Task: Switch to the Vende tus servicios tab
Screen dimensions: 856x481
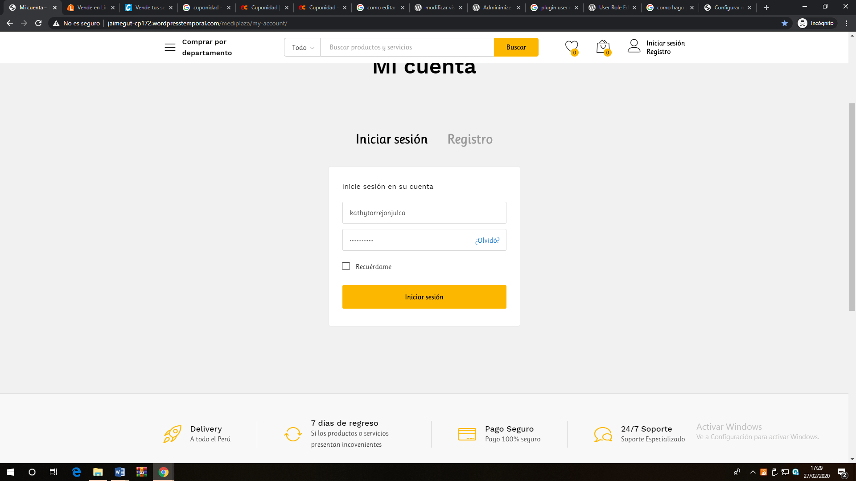Action: (149, 8)
